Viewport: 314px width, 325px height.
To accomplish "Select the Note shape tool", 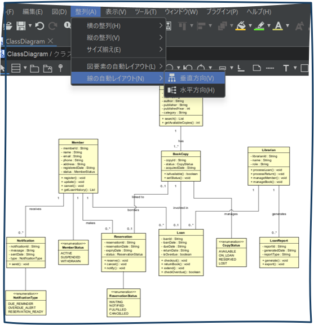I will tap(256, 68).
